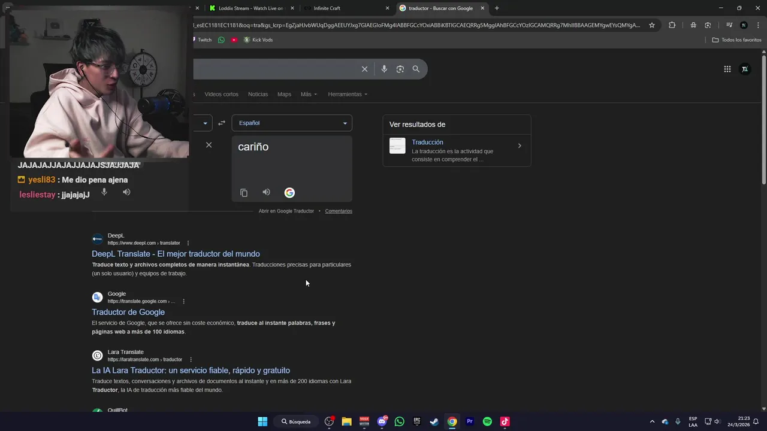This screenshot has width=767, height=431.
Task: Open Google Translate result options menu
Action: point(183,301)
